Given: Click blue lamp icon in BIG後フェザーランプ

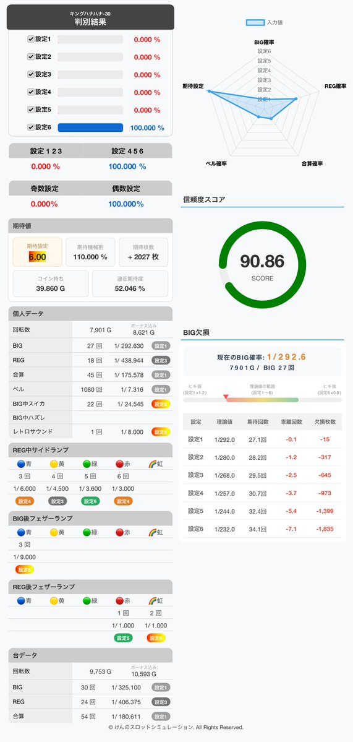Looking at the screenshot, I should (x=21, y=532).
